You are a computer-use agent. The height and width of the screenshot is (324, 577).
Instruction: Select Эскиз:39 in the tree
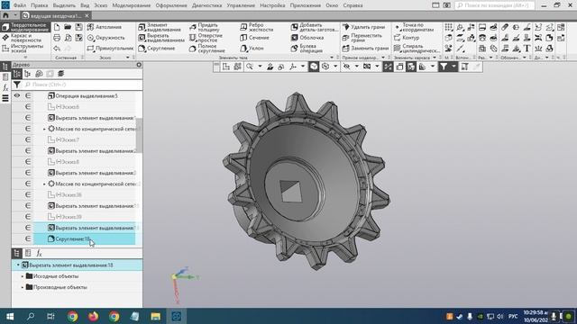click(65, 217)
